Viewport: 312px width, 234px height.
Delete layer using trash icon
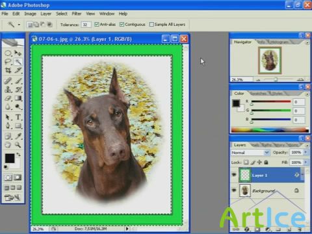299,229
